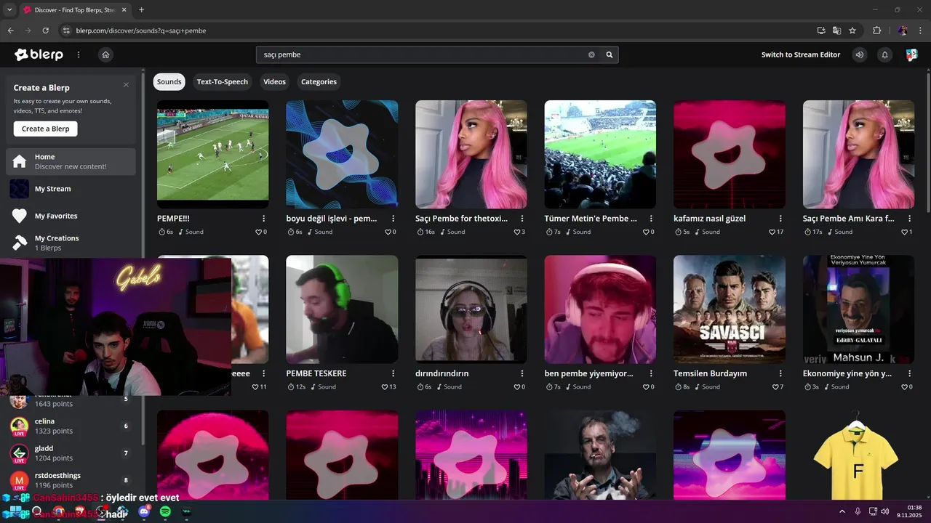Open options for kafamız nasıl güzel
Screen dimensions: 931x523
[780, 218]
